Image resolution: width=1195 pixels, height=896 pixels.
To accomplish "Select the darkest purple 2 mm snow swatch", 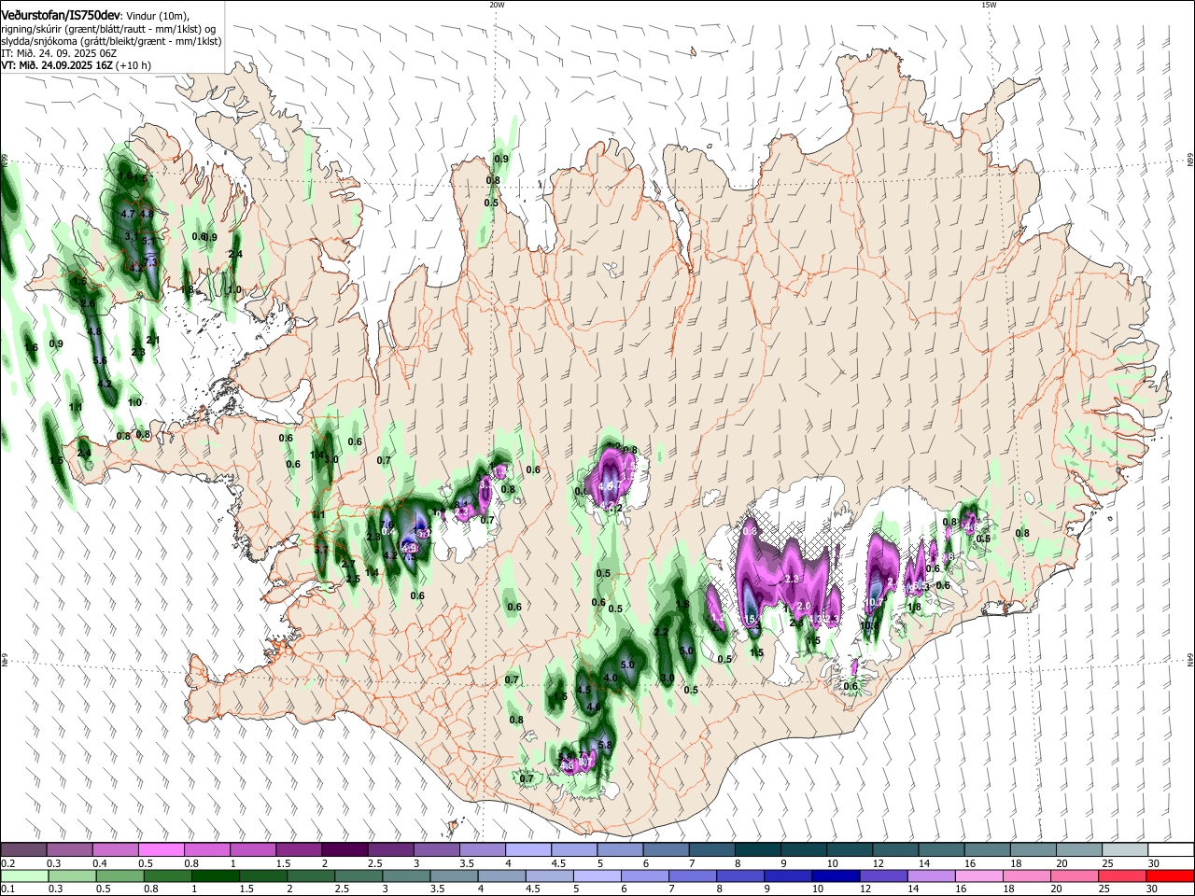I will tap(344, 849).
